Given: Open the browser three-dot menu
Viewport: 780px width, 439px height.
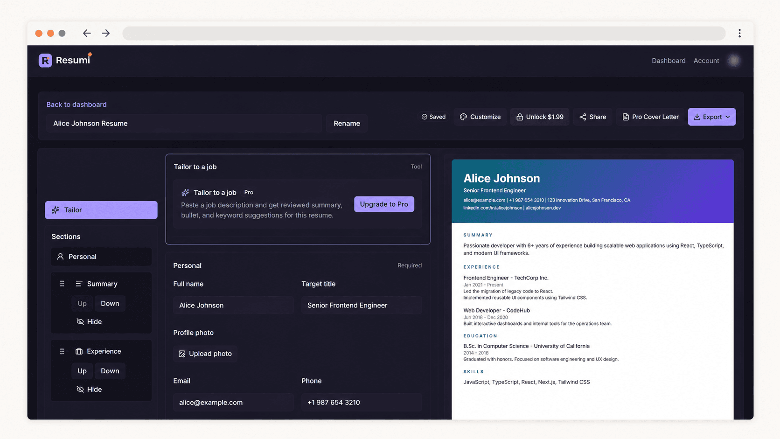Looking at the screenshot, I should coord(739,33).
